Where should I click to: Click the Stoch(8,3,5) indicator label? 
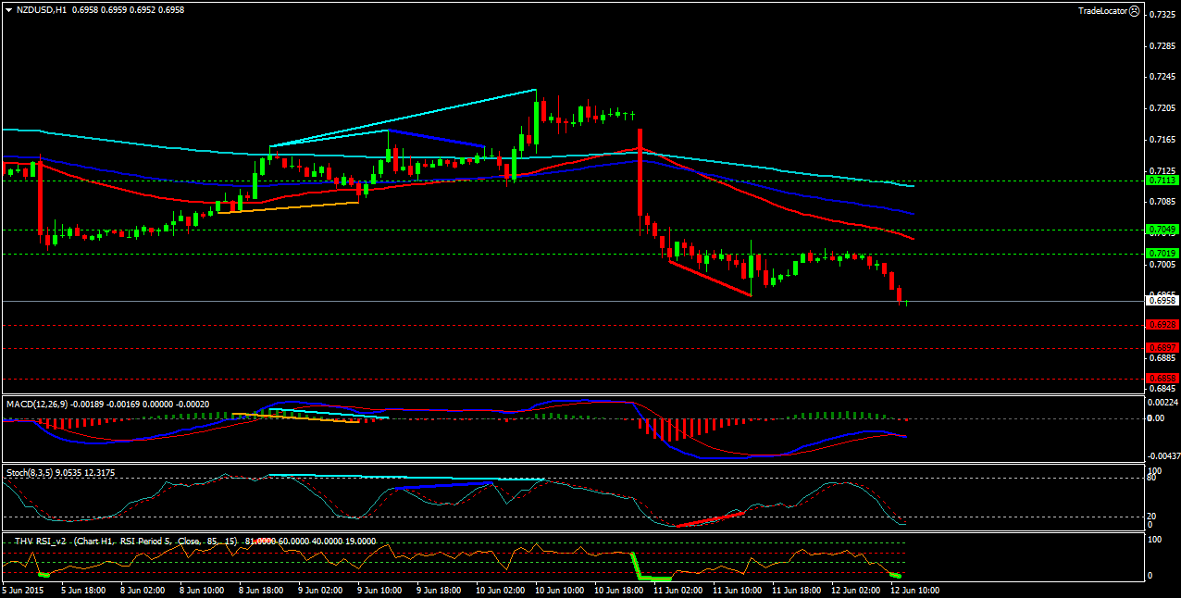[30, 472]
